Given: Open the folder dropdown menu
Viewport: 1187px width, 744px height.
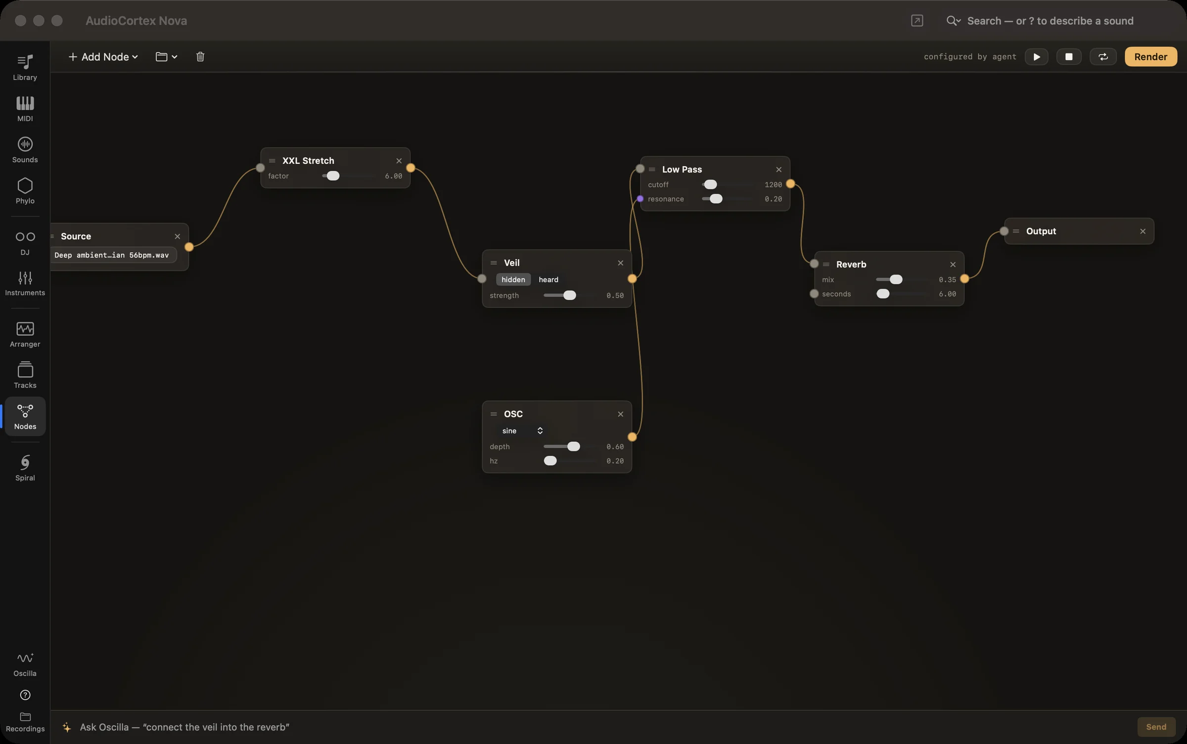Looking at the screenshot, I should [166, 56].
